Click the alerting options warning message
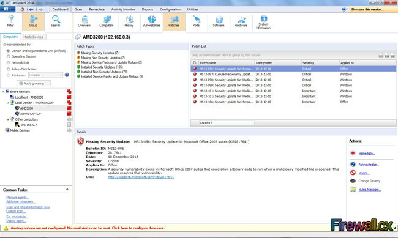398x238 pixels. click(88, 228)
